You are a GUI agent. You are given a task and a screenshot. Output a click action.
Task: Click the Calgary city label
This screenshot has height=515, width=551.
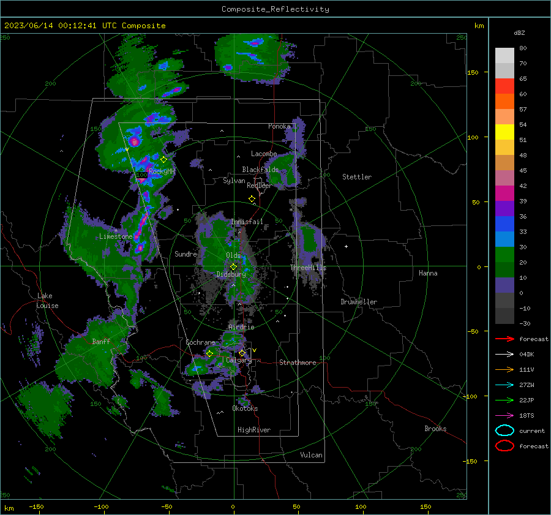click(x=239, y=360)
